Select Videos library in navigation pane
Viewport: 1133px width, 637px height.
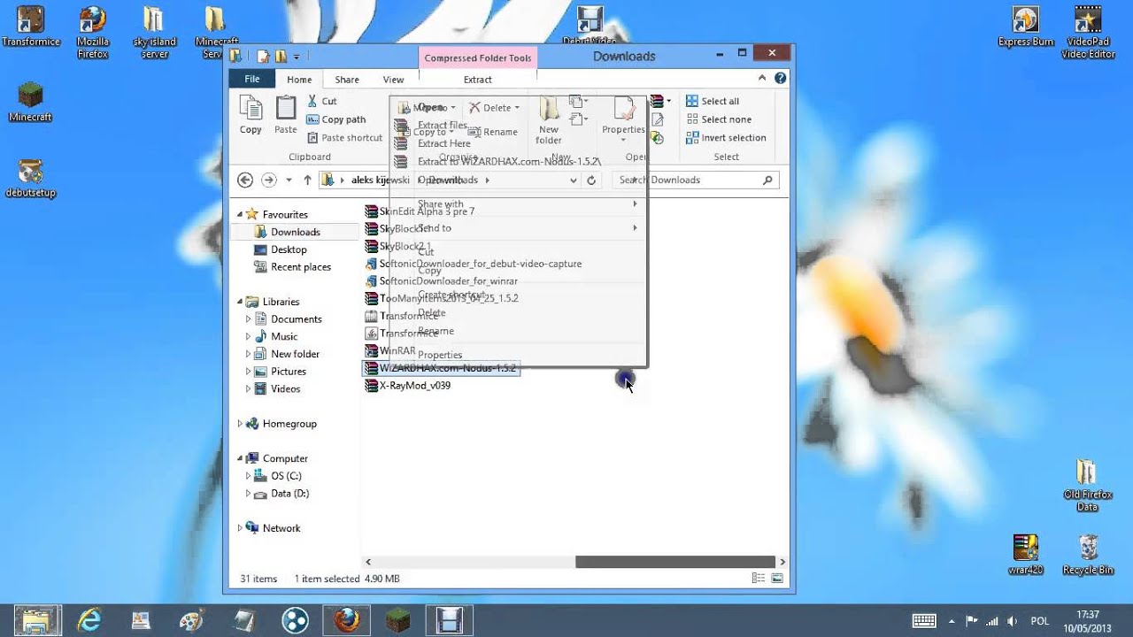click(285, 389)
